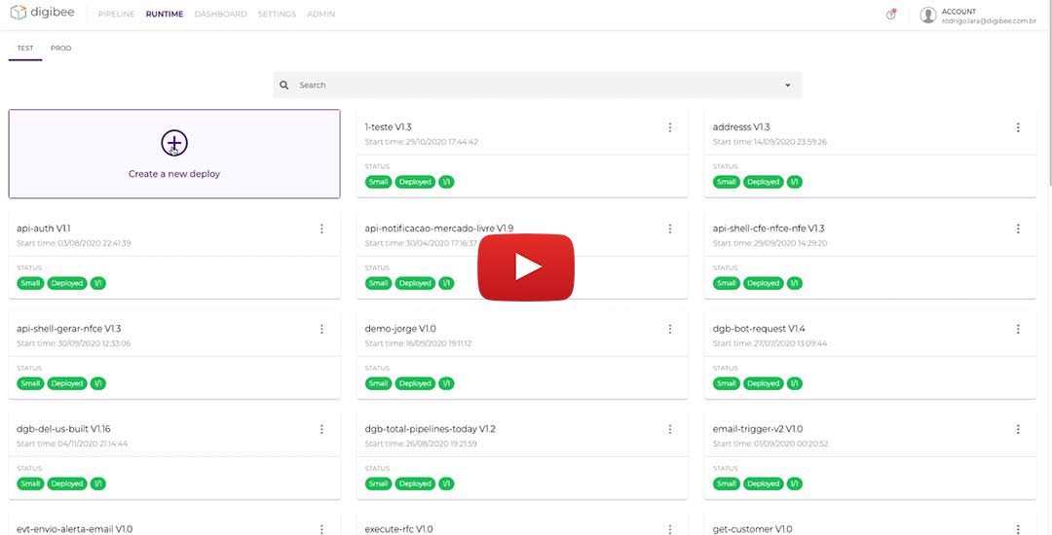Open options menu for demo-jorge V1.0
Screen dimensions: 1052x535
click(x=669, y=329)
